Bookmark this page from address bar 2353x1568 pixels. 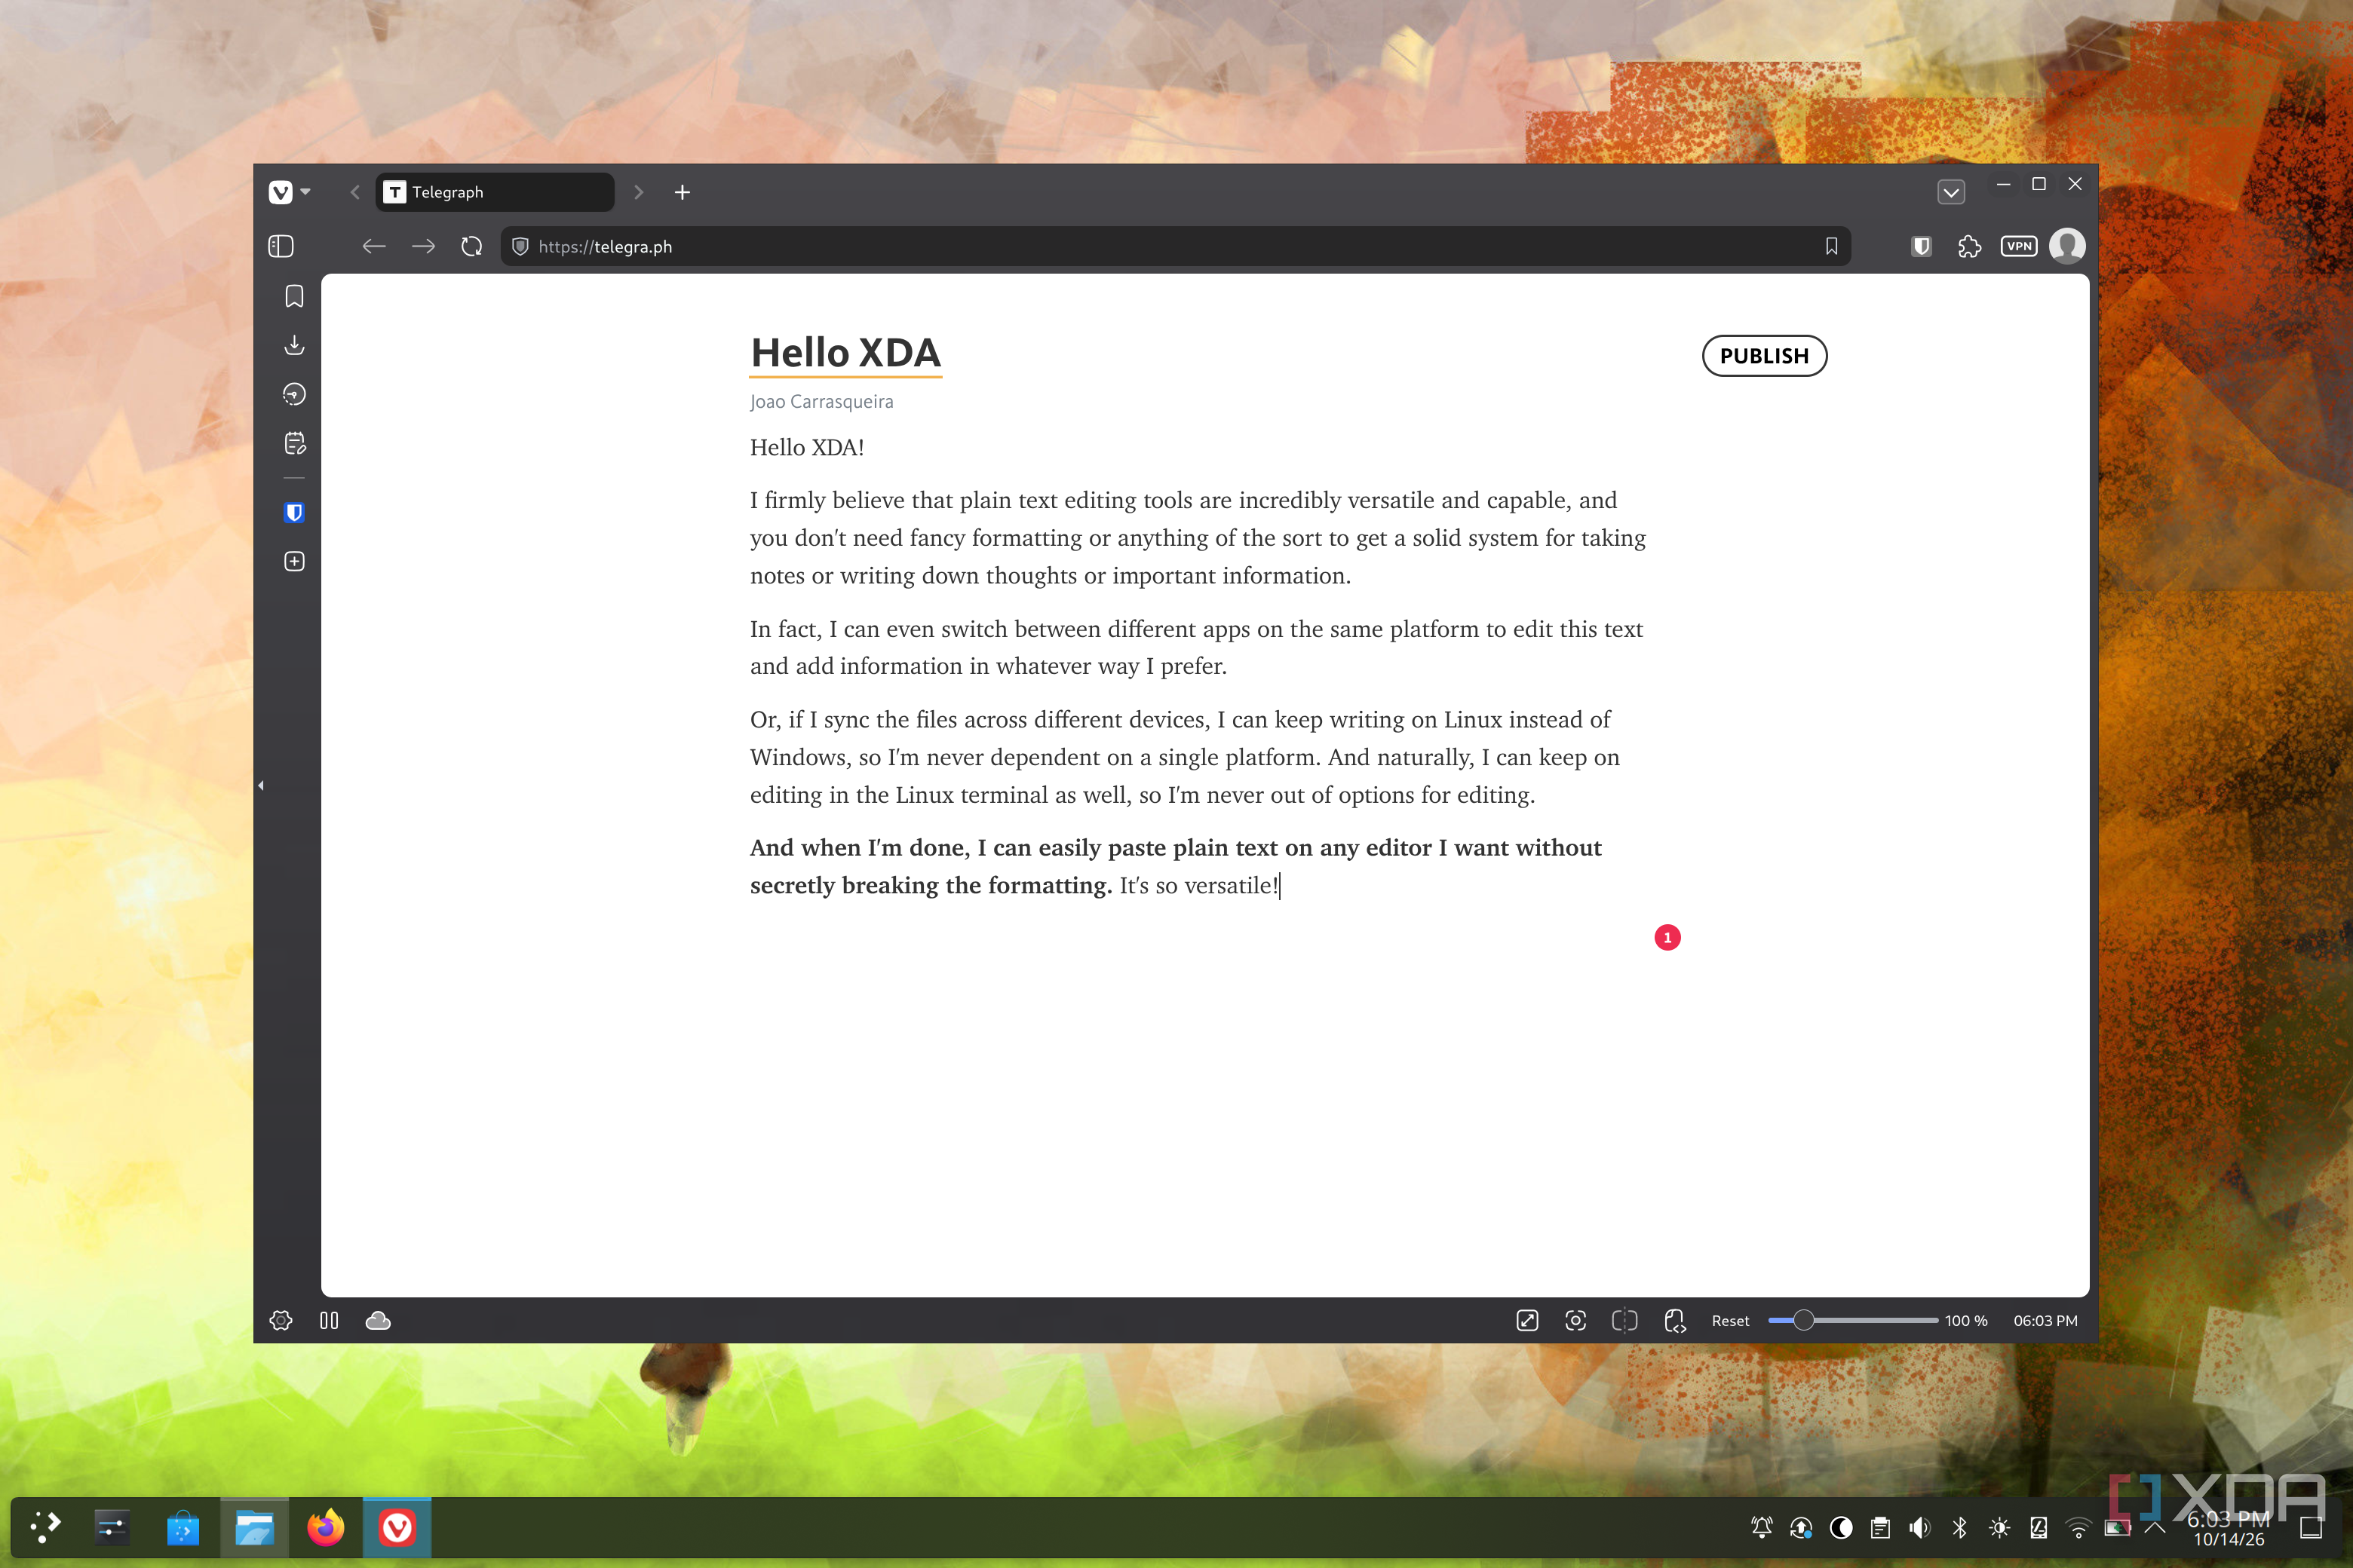1831,246
